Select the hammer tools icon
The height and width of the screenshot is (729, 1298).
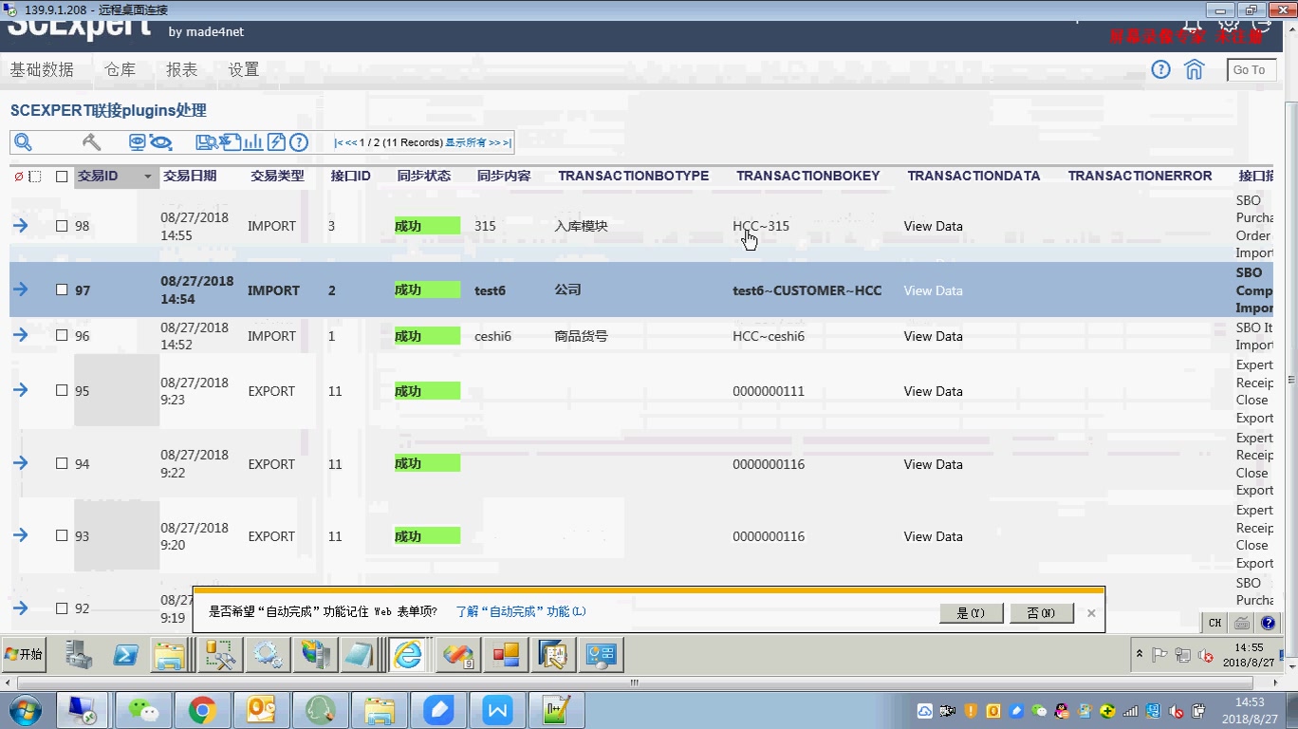pyautogui.click(x=92, y=141)
